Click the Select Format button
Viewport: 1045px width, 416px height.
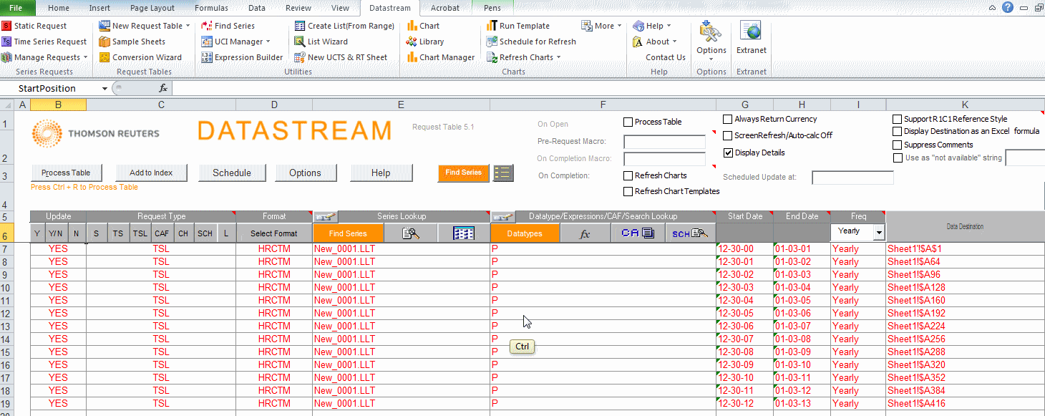coord(273,233)
